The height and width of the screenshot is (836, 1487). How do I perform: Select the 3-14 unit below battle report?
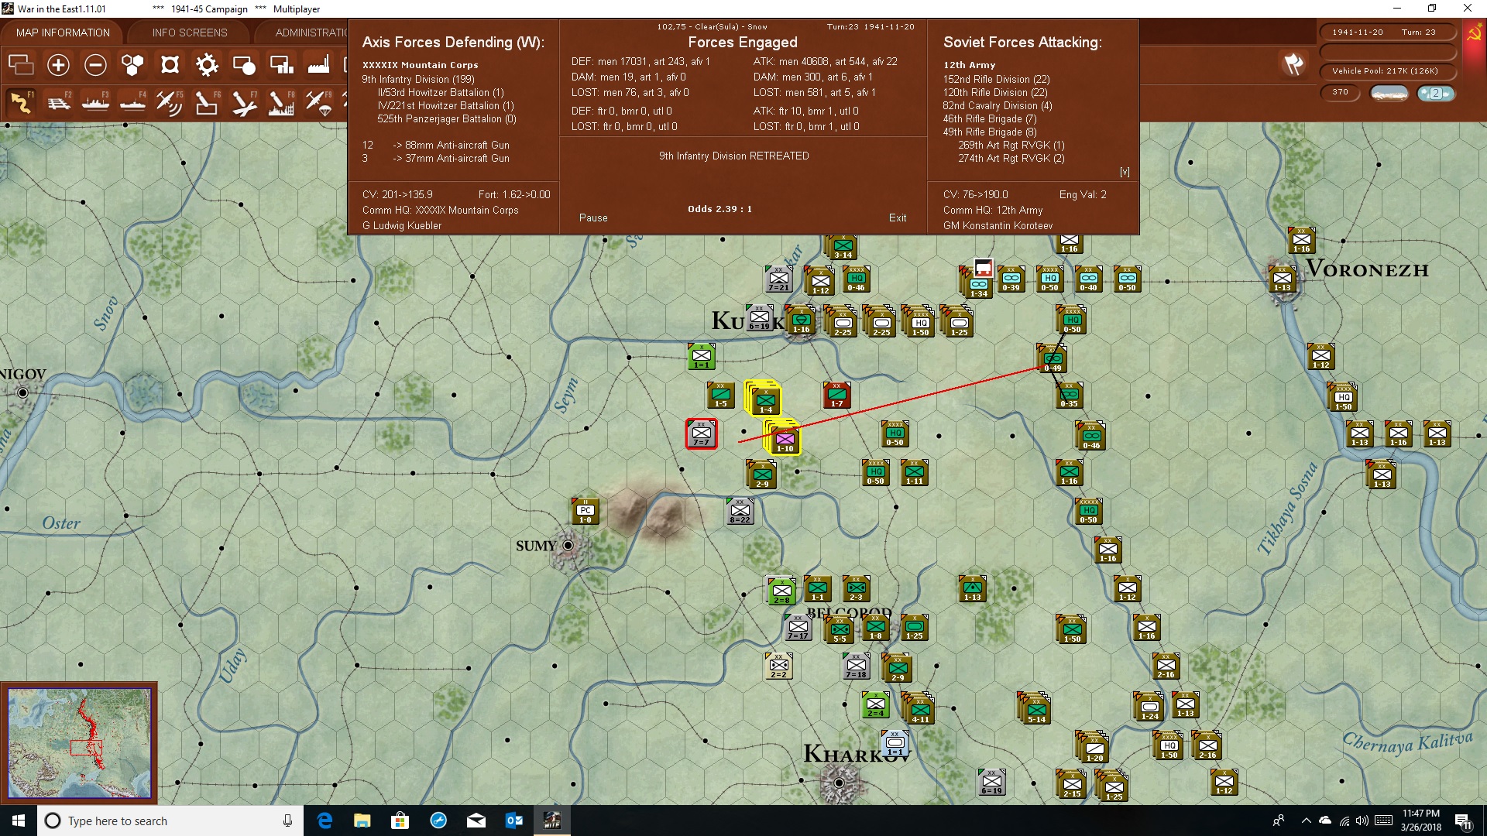(843, 248)
